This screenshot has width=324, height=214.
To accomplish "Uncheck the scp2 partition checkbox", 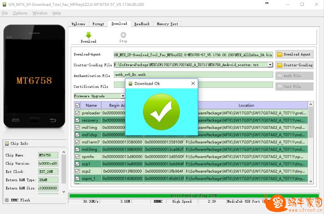I will 77,171.
